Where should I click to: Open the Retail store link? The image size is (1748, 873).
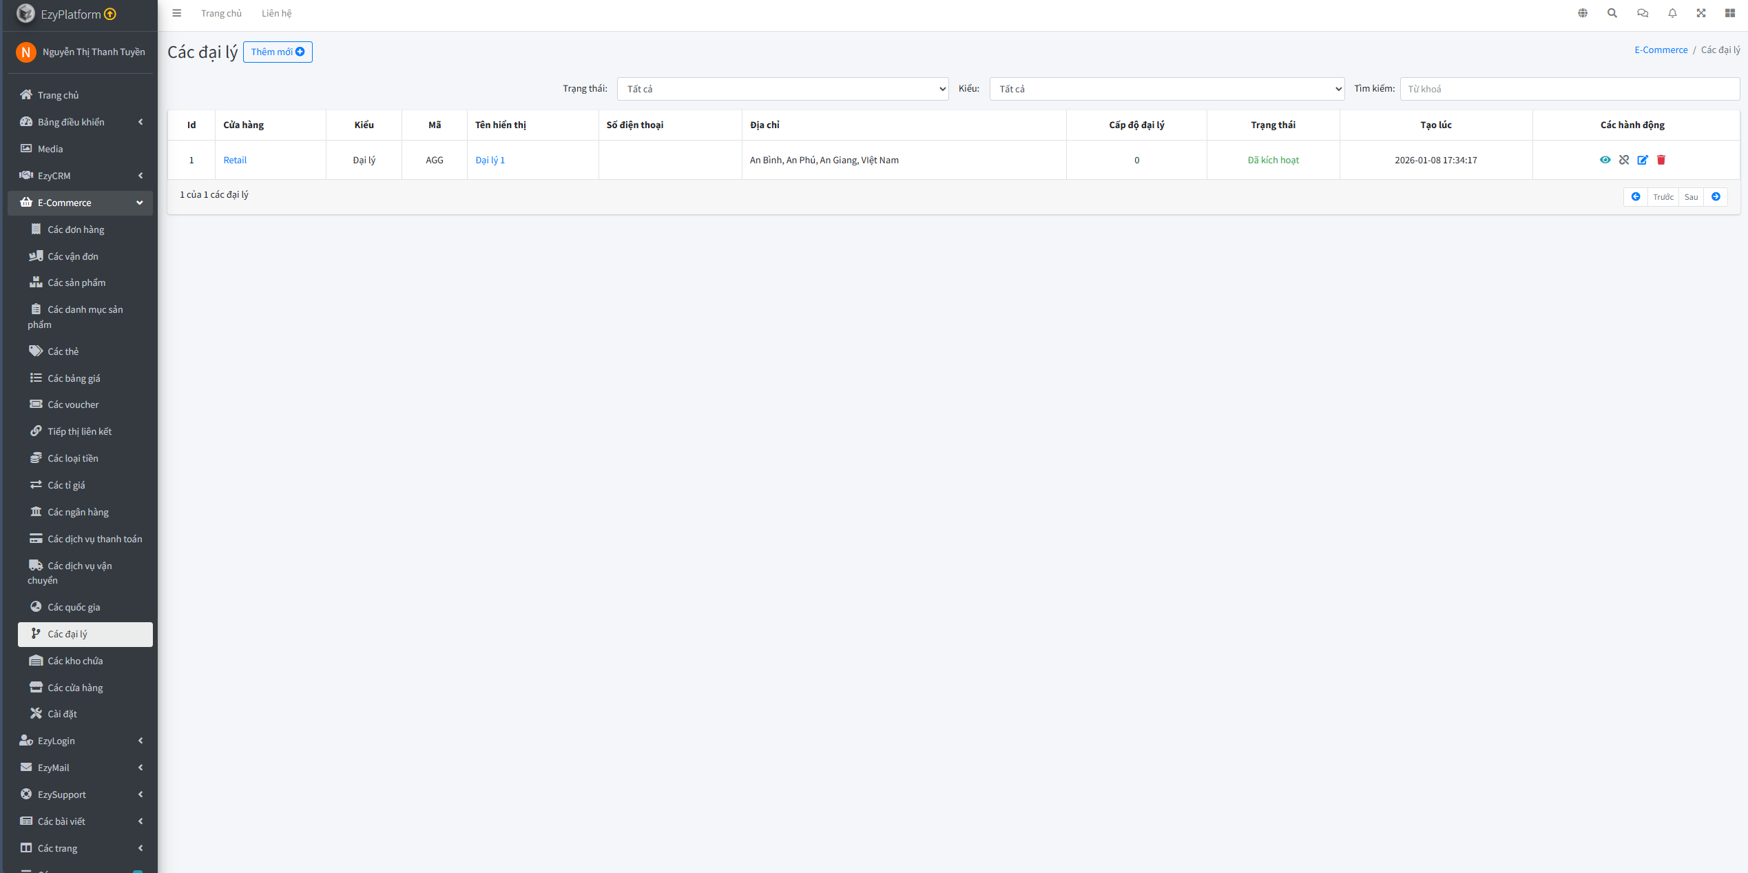click(x=235, y=160)
